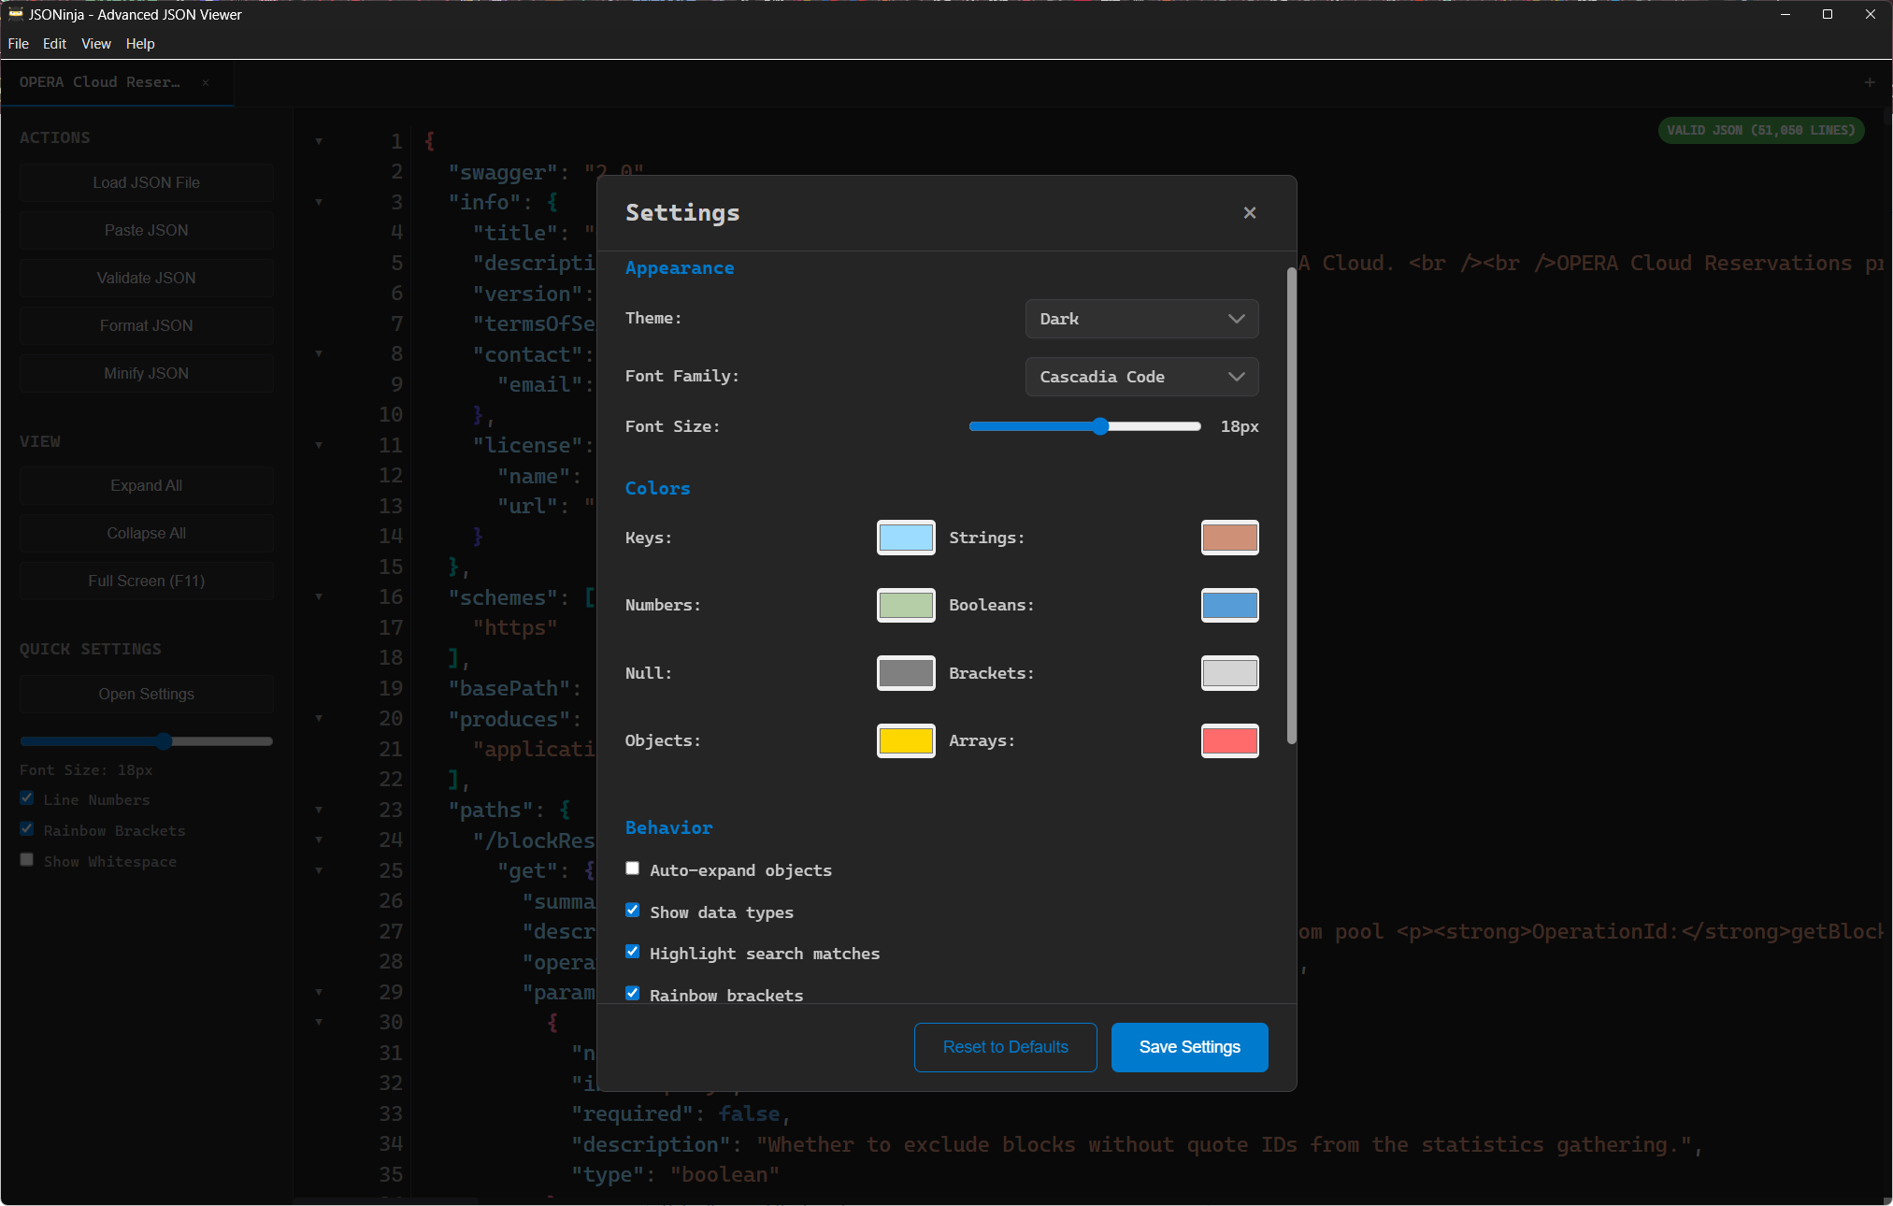Enable Show Whitespace in sidebar

tap(27, 860)
